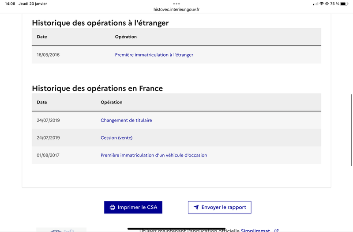Tap the histovec.interieur.gouv.fr address bar
Viewport: 353px width, 232px height.
(176, 9)
